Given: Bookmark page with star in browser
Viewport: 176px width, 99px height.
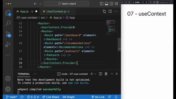Looking at the screenshot, I should (146, 2).
